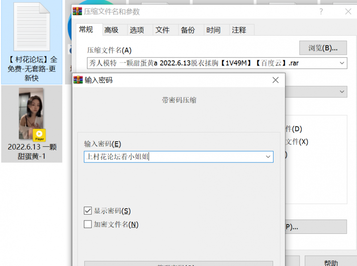This screenshot has height=266, width=357.
Task: Go to the 文件 tab
Action: click(x=162, y=30)
